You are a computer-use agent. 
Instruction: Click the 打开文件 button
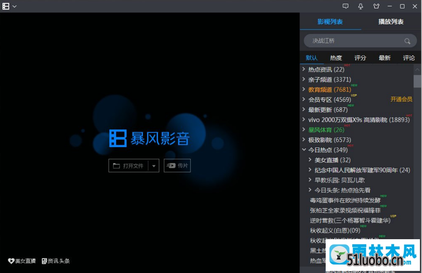click(128, 166)
